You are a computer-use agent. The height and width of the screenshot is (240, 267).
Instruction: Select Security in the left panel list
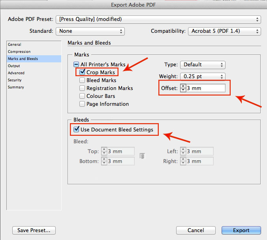coord(34,80)
